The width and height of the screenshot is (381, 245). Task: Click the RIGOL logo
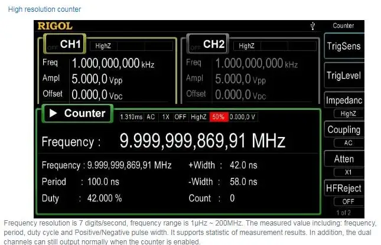point(55,26)
